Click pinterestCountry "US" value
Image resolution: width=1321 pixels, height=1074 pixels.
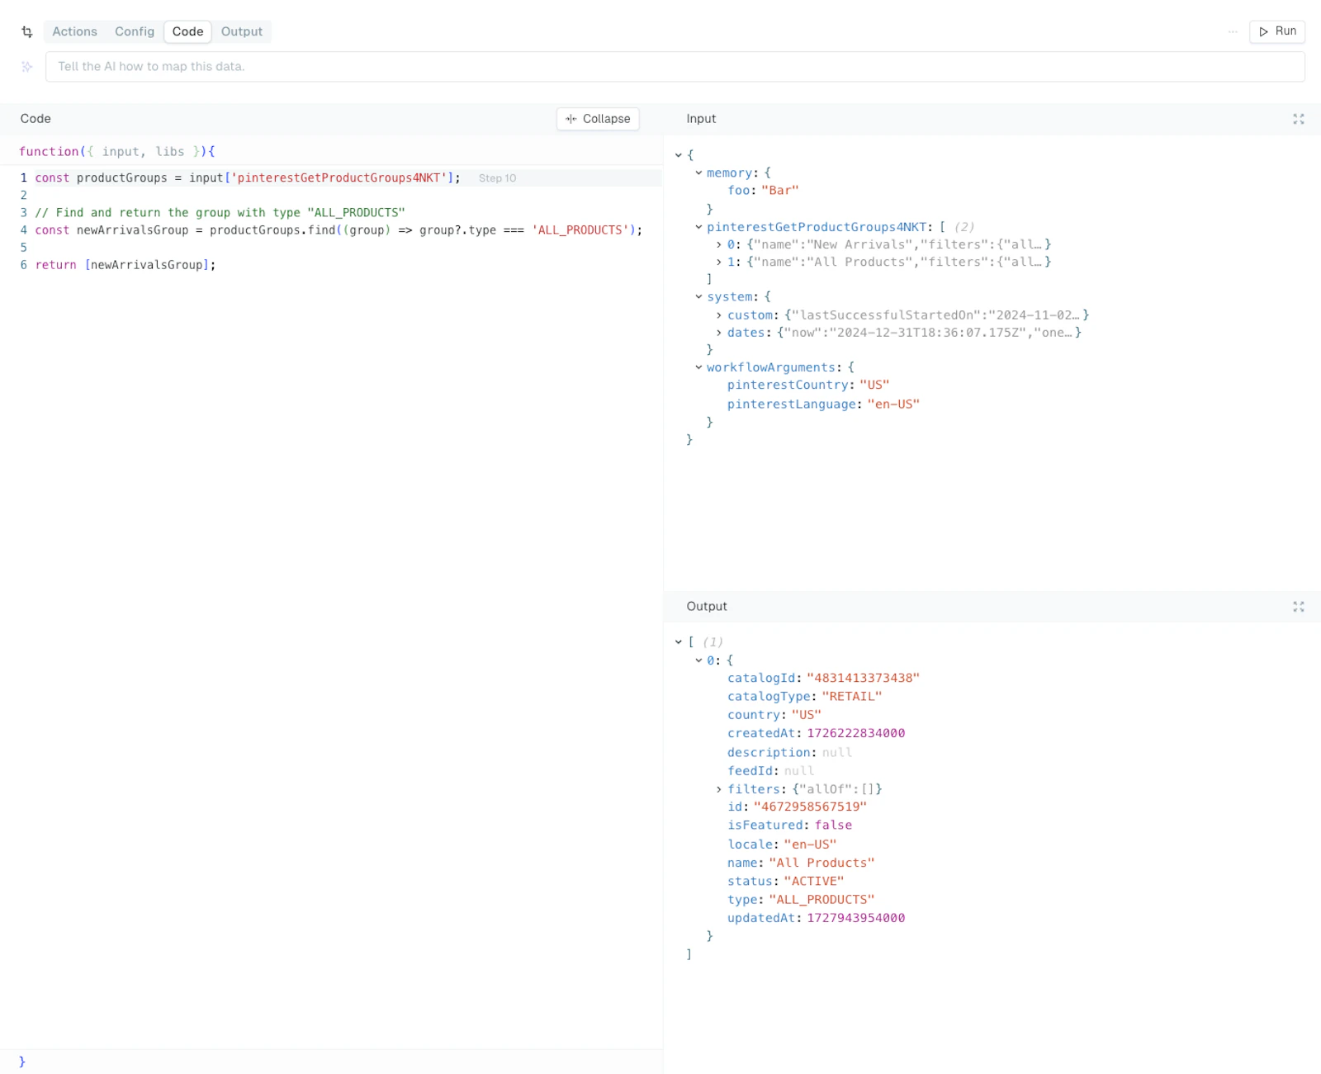click(x=874, y=386)
